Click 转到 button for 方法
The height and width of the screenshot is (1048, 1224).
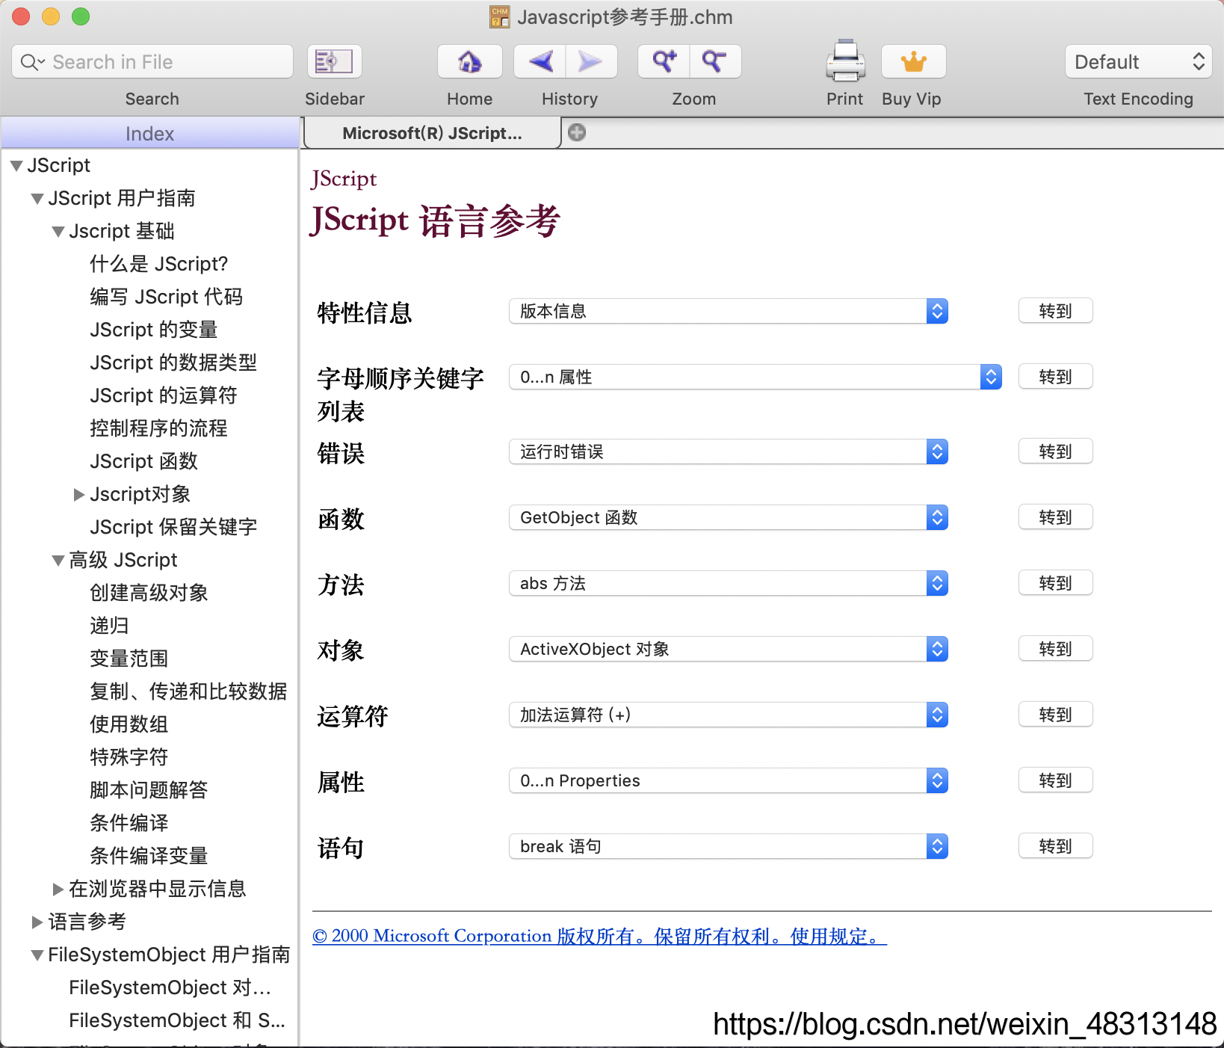(x=1055, y=583)
